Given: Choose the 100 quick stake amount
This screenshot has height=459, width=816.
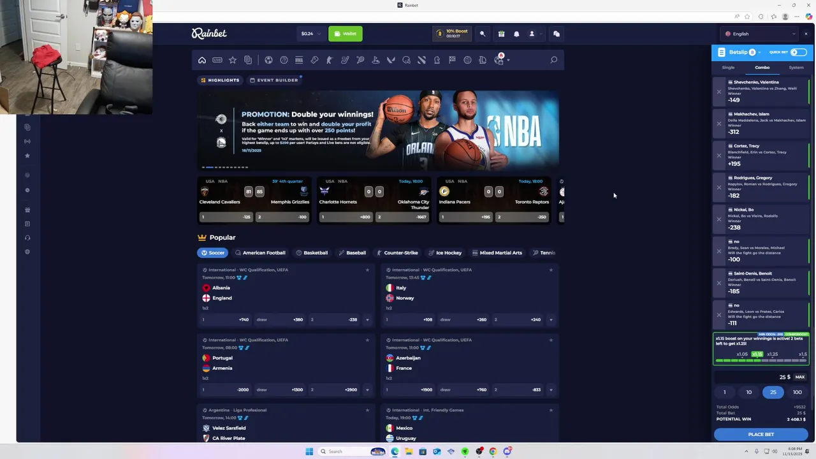Looking at the screenshot, I should tap(797, 392).
